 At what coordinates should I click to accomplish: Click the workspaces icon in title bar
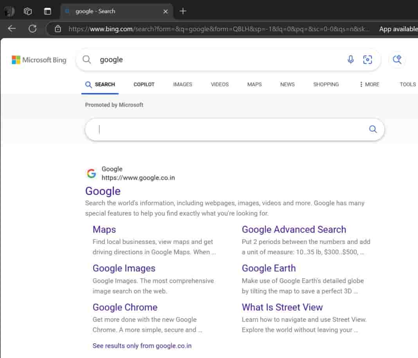(x=28, y=11)
